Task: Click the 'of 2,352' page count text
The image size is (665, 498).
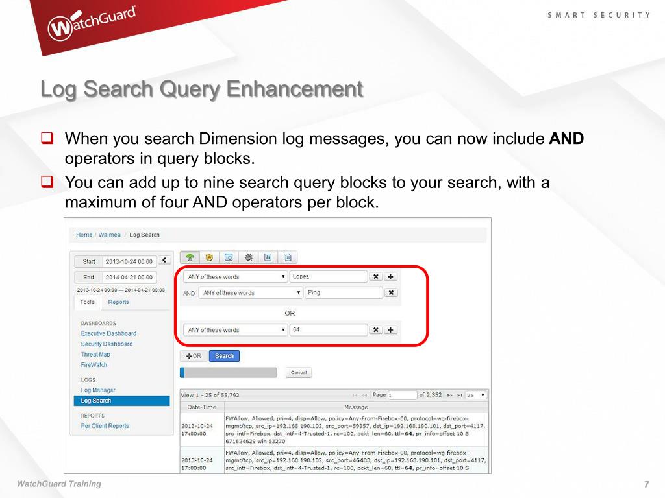Action: 431,395
